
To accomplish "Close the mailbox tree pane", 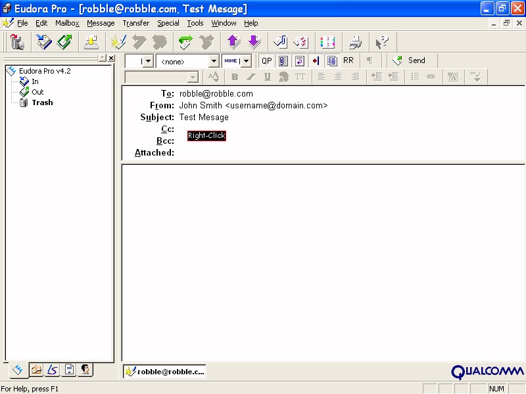I will coord(111,58).
